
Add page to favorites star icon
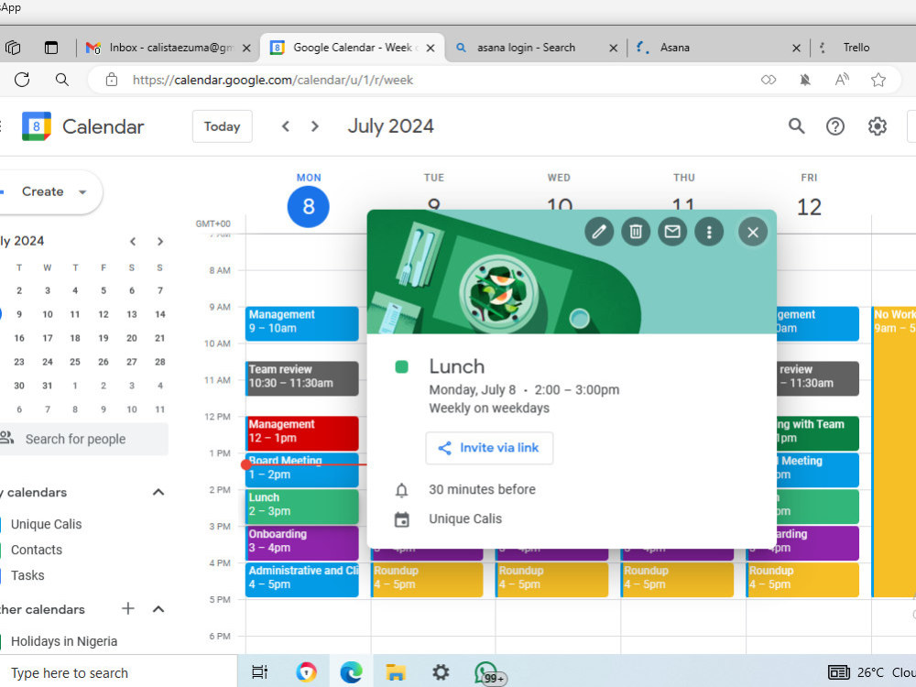tap(878, 80)
